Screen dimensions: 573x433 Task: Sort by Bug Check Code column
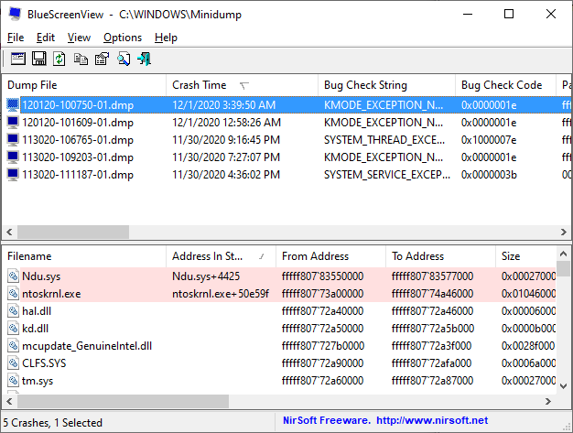coord(505,85)
